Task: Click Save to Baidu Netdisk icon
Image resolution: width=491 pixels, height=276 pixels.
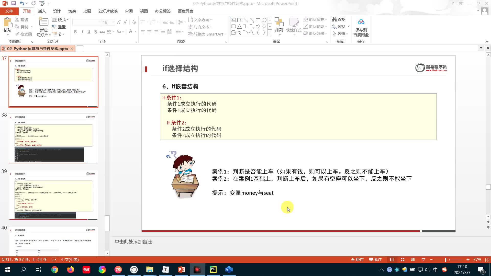Action: [361, 22]
